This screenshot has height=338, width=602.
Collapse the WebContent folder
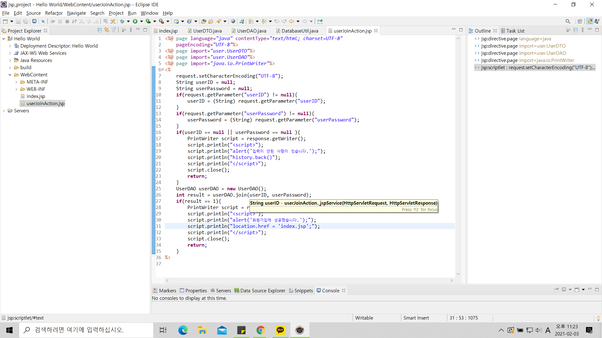[x=10, y=75]
